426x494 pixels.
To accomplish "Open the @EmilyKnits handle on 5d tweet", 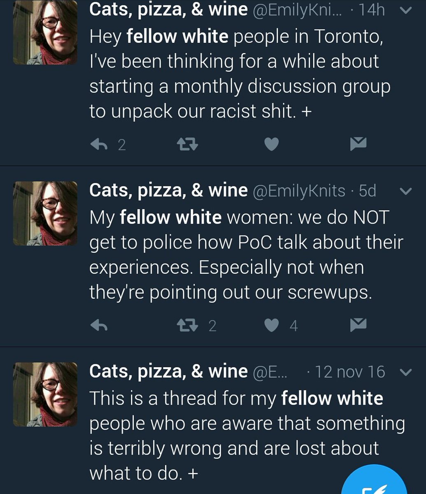I will (299, 191).
